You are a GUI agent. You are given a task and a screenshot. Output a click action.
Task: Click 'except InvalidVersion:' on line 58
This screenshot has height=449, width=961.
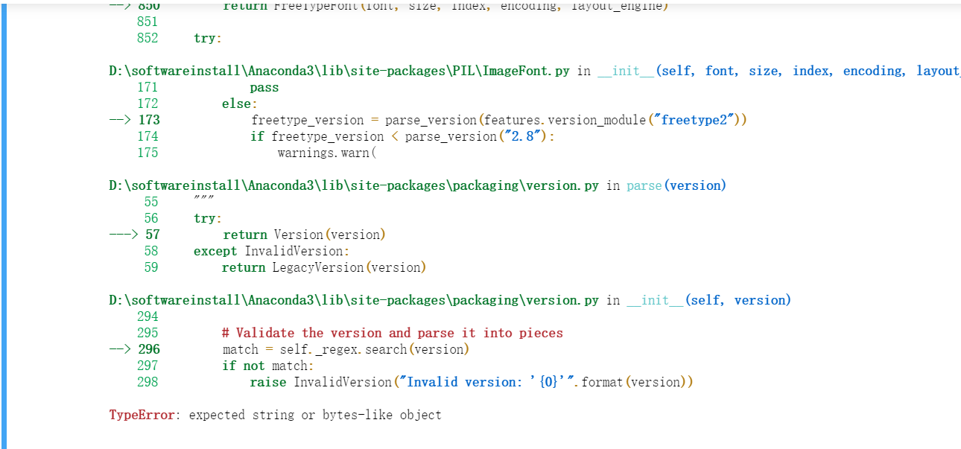(271, 251)
